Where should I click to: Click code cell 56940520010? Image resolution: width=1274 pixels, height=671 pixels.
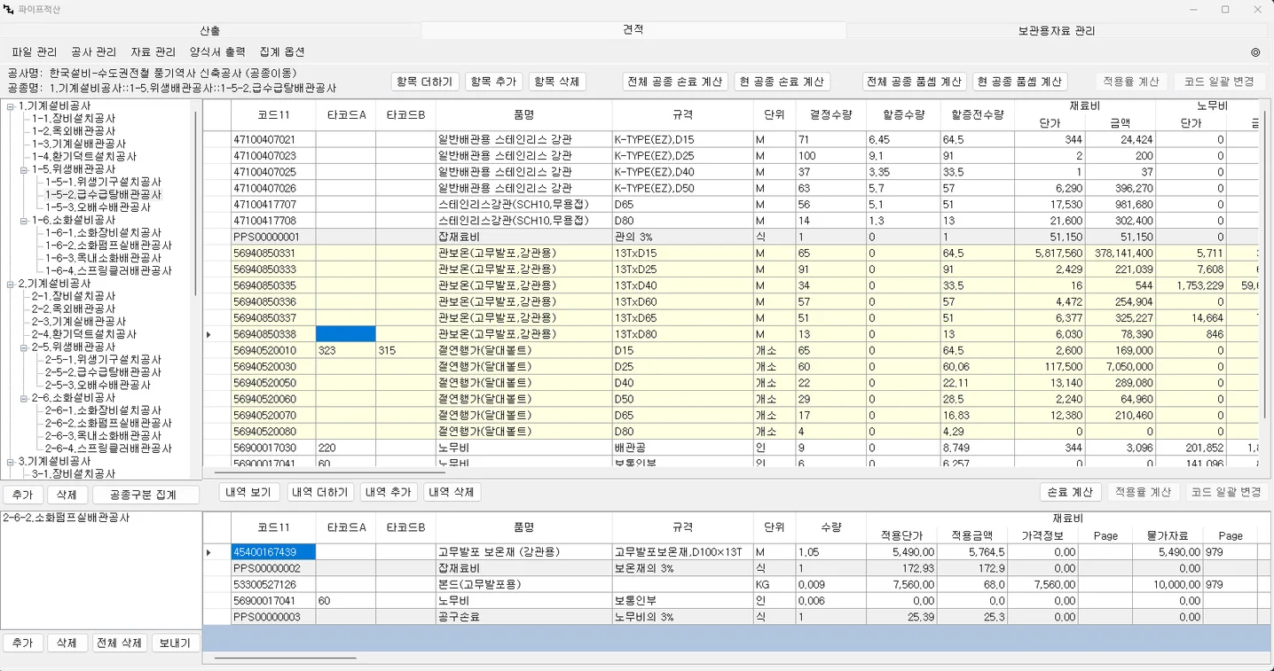coord(273,350)
